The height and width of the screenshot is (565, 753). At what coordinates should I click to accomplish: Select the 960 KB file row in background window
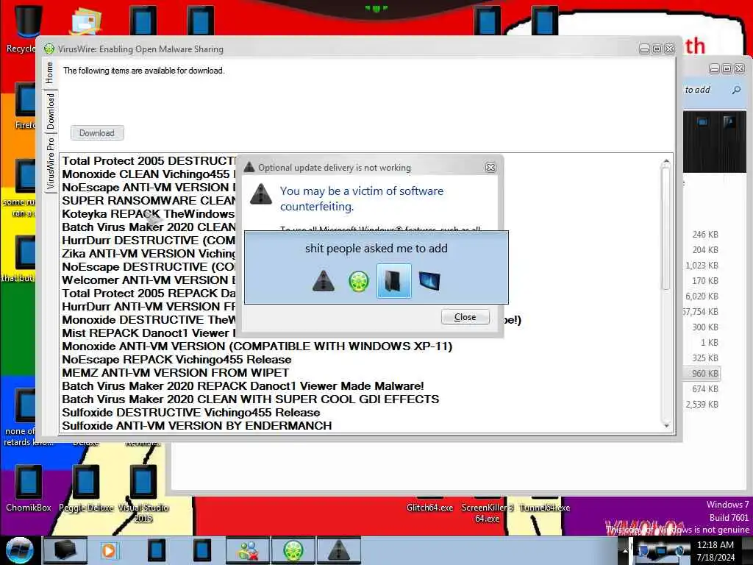(x=702, y=373)
